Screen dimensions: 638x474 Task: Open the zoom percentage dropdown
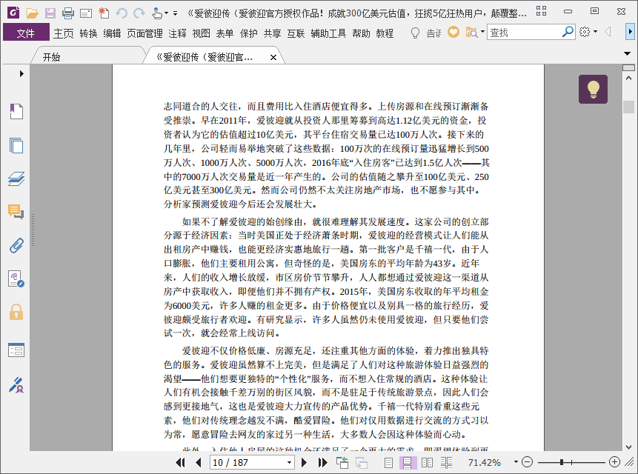516,462
